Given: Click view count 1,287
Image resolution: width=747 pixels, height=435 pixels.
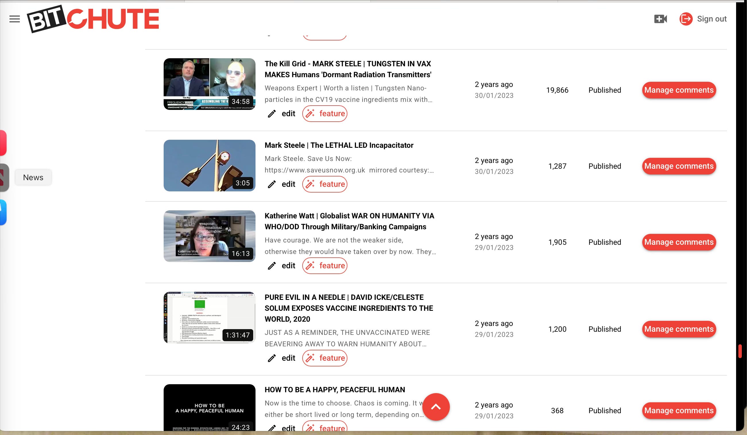Looking at the screenshot, I should point(557,166).
